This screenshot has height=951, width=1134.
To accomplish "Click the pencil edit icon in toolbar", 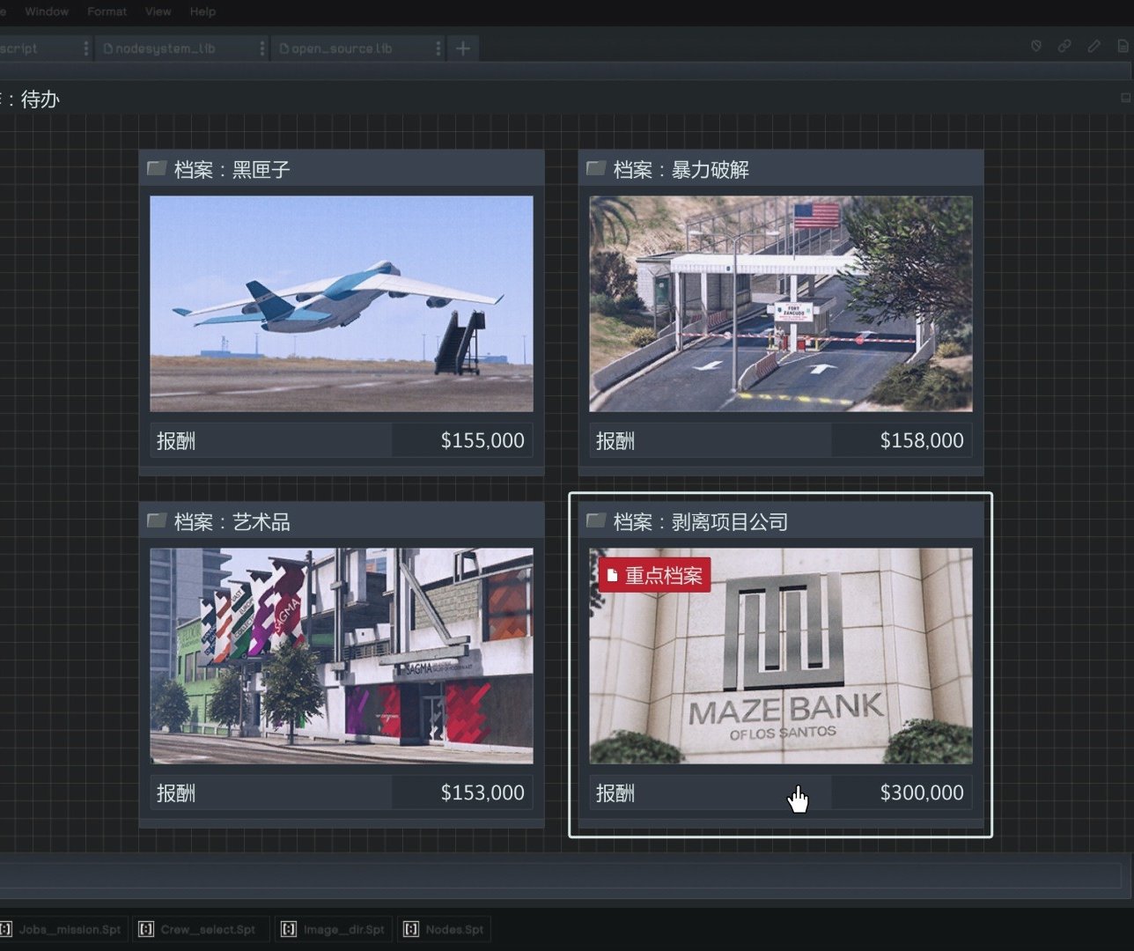I will tap(1093, 46).
